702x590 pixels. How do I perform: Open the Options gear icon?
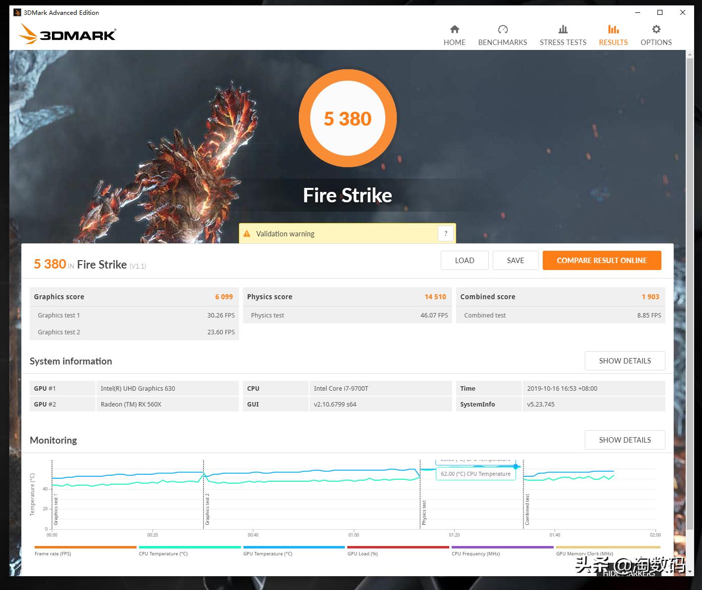pyautogui.click(x=656, y=29)
